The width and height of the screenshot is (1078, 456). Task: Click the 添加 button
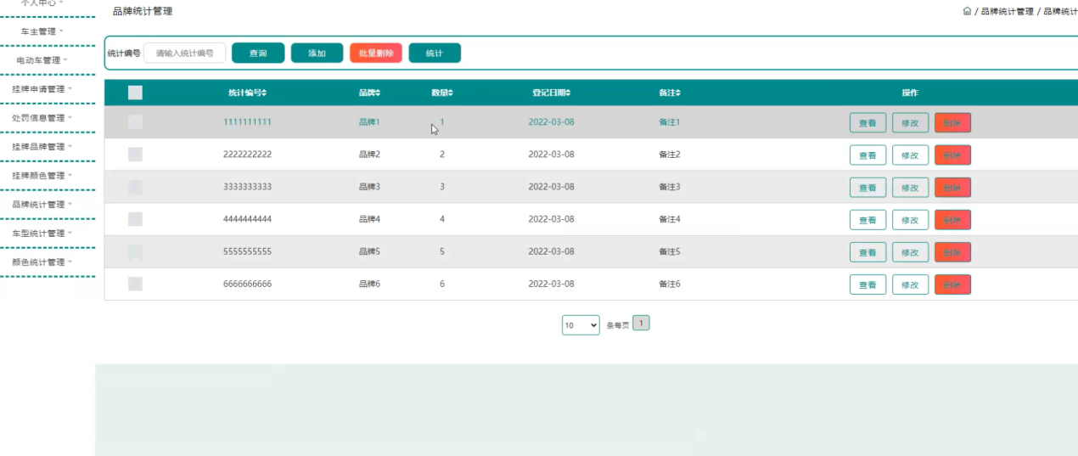[317, 53]
